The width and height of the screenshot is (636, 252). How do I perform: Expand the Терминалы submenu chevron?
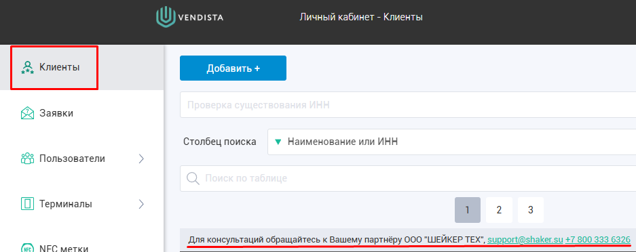141,204
